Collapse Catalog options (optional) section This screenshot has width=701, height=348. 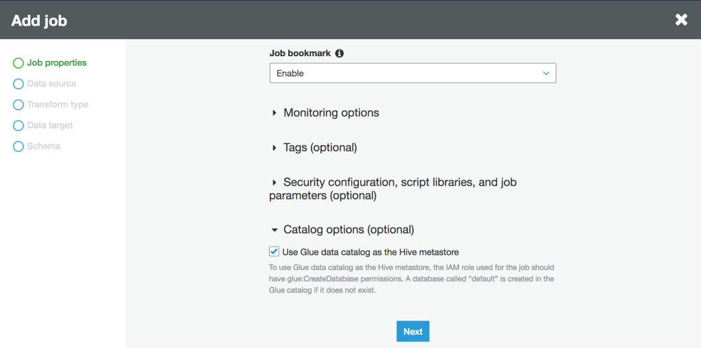point(343,230)
